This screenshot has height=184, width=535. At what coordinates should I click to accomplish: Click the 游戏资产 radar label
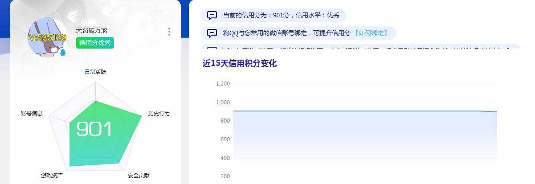coord(52,176)
